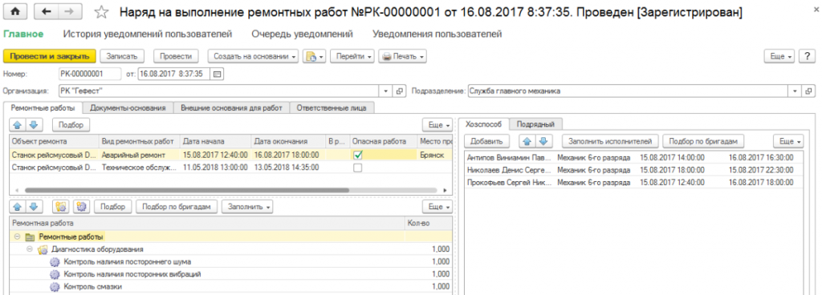This screenshot has width=822, height=295.
Task: Click the folder-with-gear add group icon
Action: [x=61, y=207]
